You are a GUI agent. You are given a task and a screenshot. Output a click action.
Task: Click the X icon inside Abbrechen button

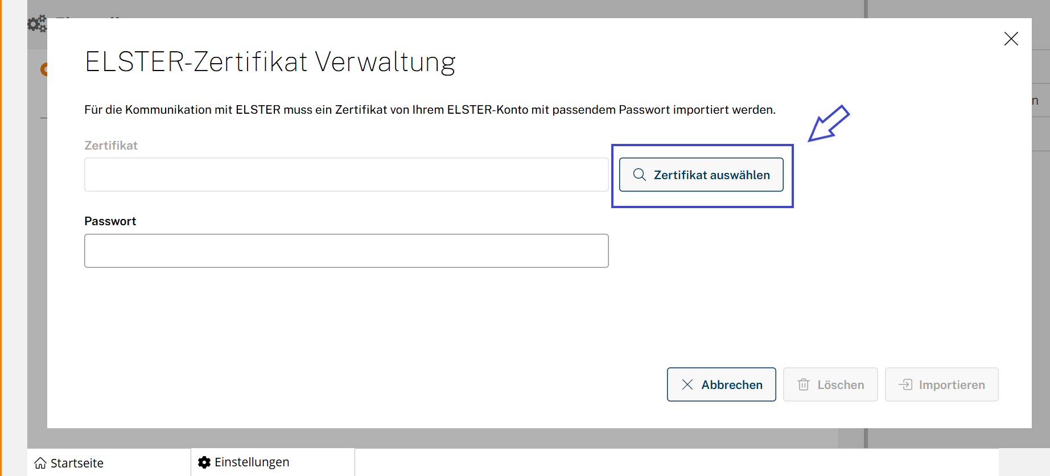click(x=687, y=385)
